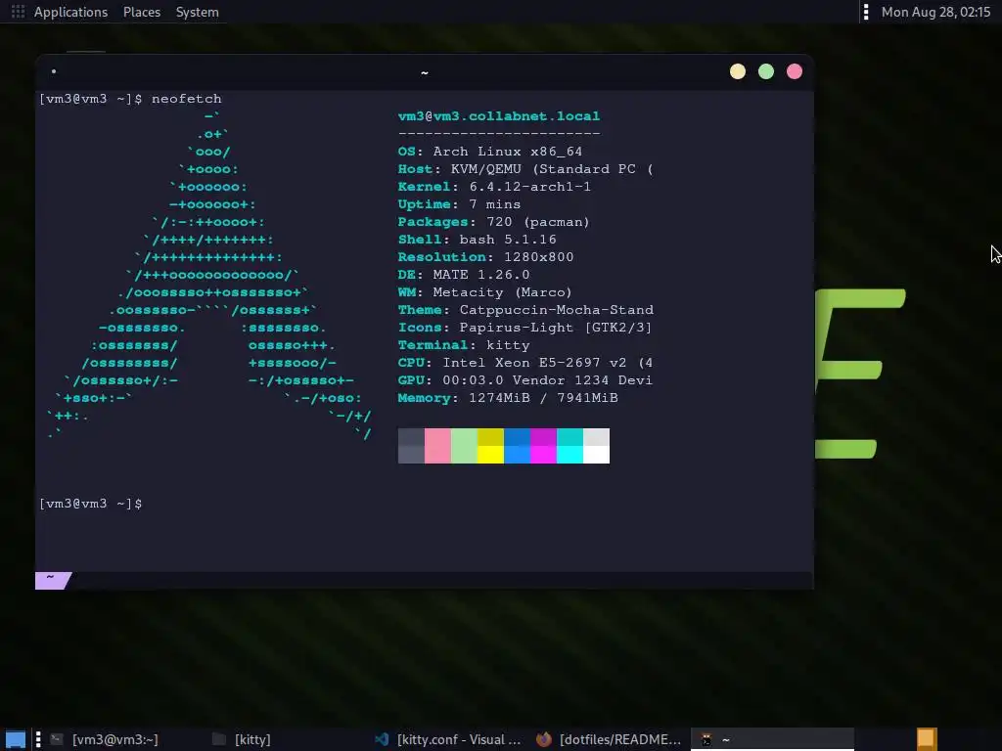Viewport: 1002px width, 751px height.
Task: Click the CPU: Intel Xeon E5-2697 line
Action: [x=525, y=363]
